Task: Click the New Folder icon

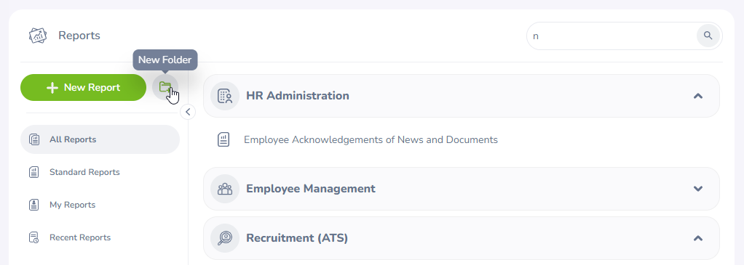Action: tap(165, 88)
